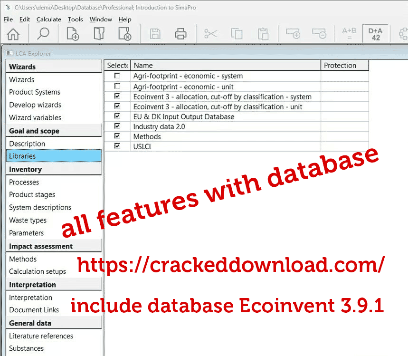Click the Selected column header
This screenshot has width=408, height=356.
tap(117, 66)
